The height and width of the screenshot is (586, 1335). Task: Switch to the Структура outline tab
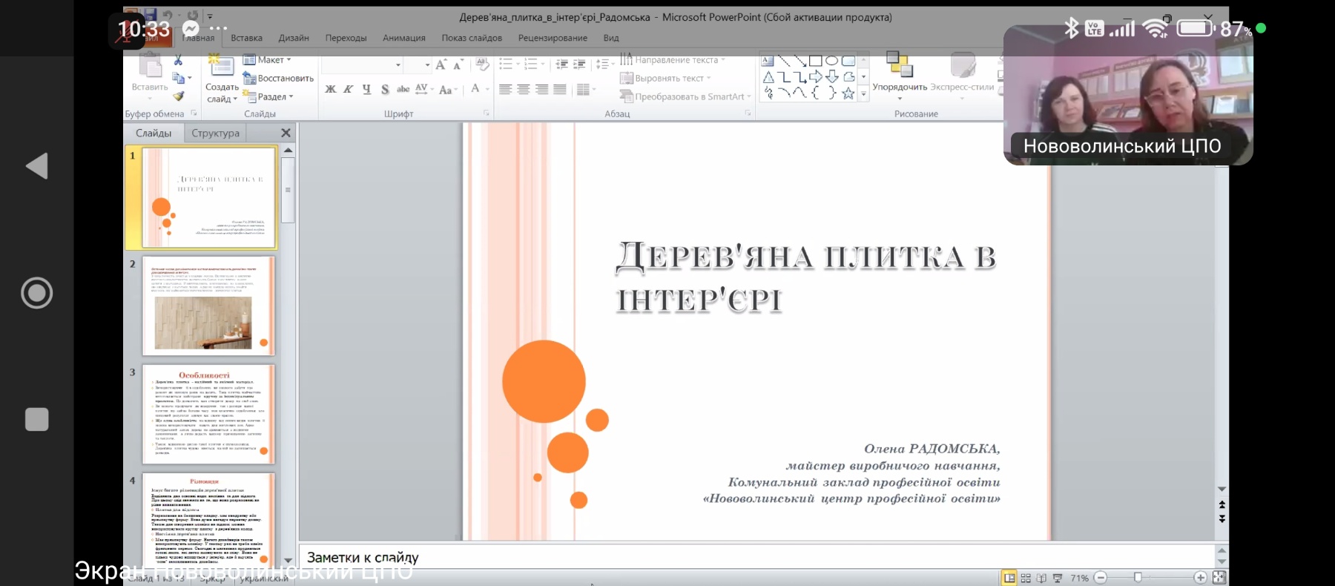pyautogui.click(x=215, y=133)
